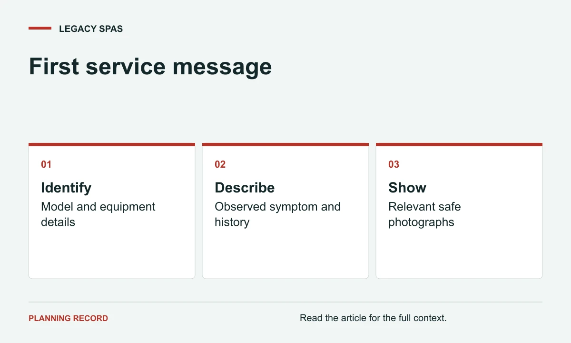Click the step number '03'

tap(394, 164)
